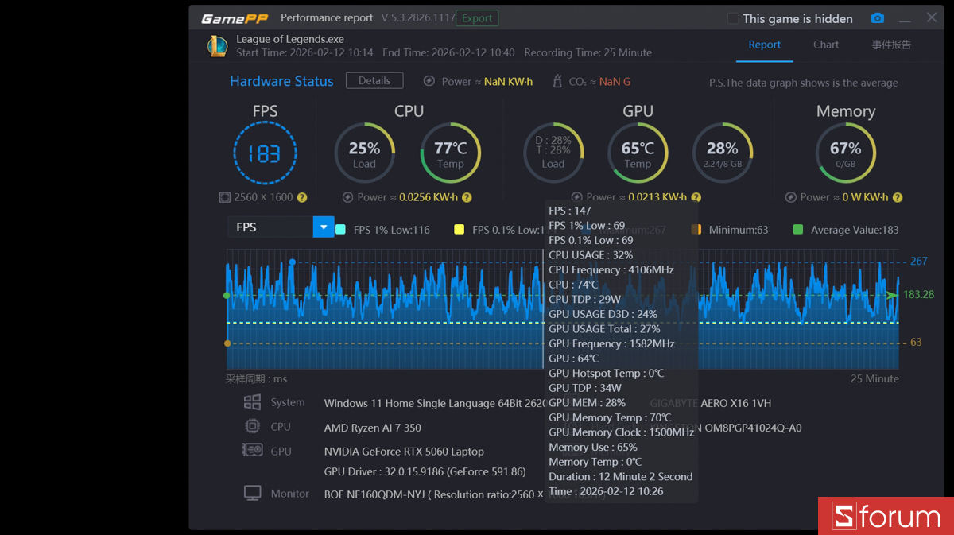Switch to the Chart tab

826,45
